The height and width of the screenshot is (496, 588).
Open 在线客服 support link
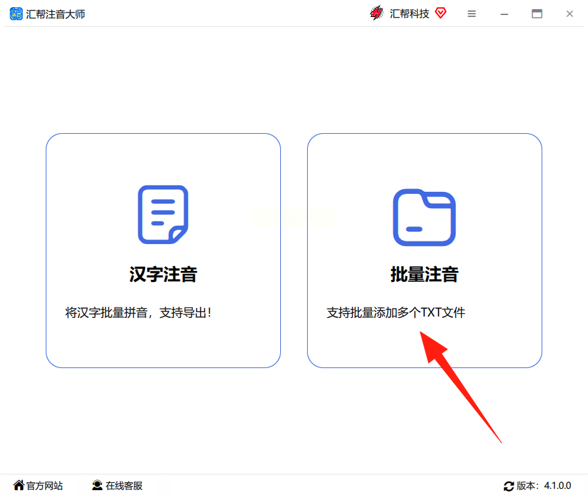click(x=124, y=486)
